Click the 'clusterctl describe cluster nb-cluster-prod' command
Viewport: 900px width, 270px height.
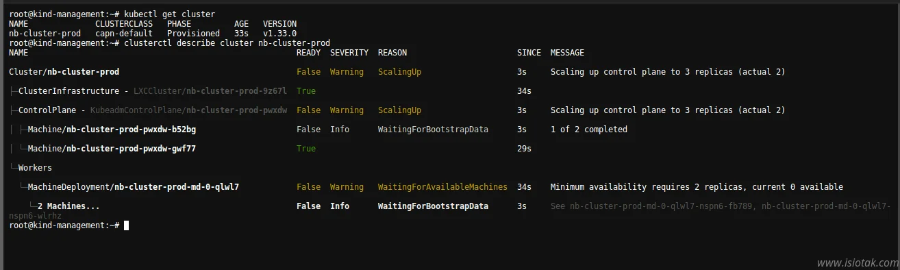pyautogui.click(x=227, y=42)
